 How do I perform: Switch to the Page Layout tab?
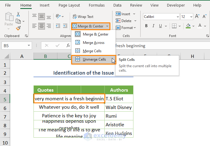click(x=69, y=5)
